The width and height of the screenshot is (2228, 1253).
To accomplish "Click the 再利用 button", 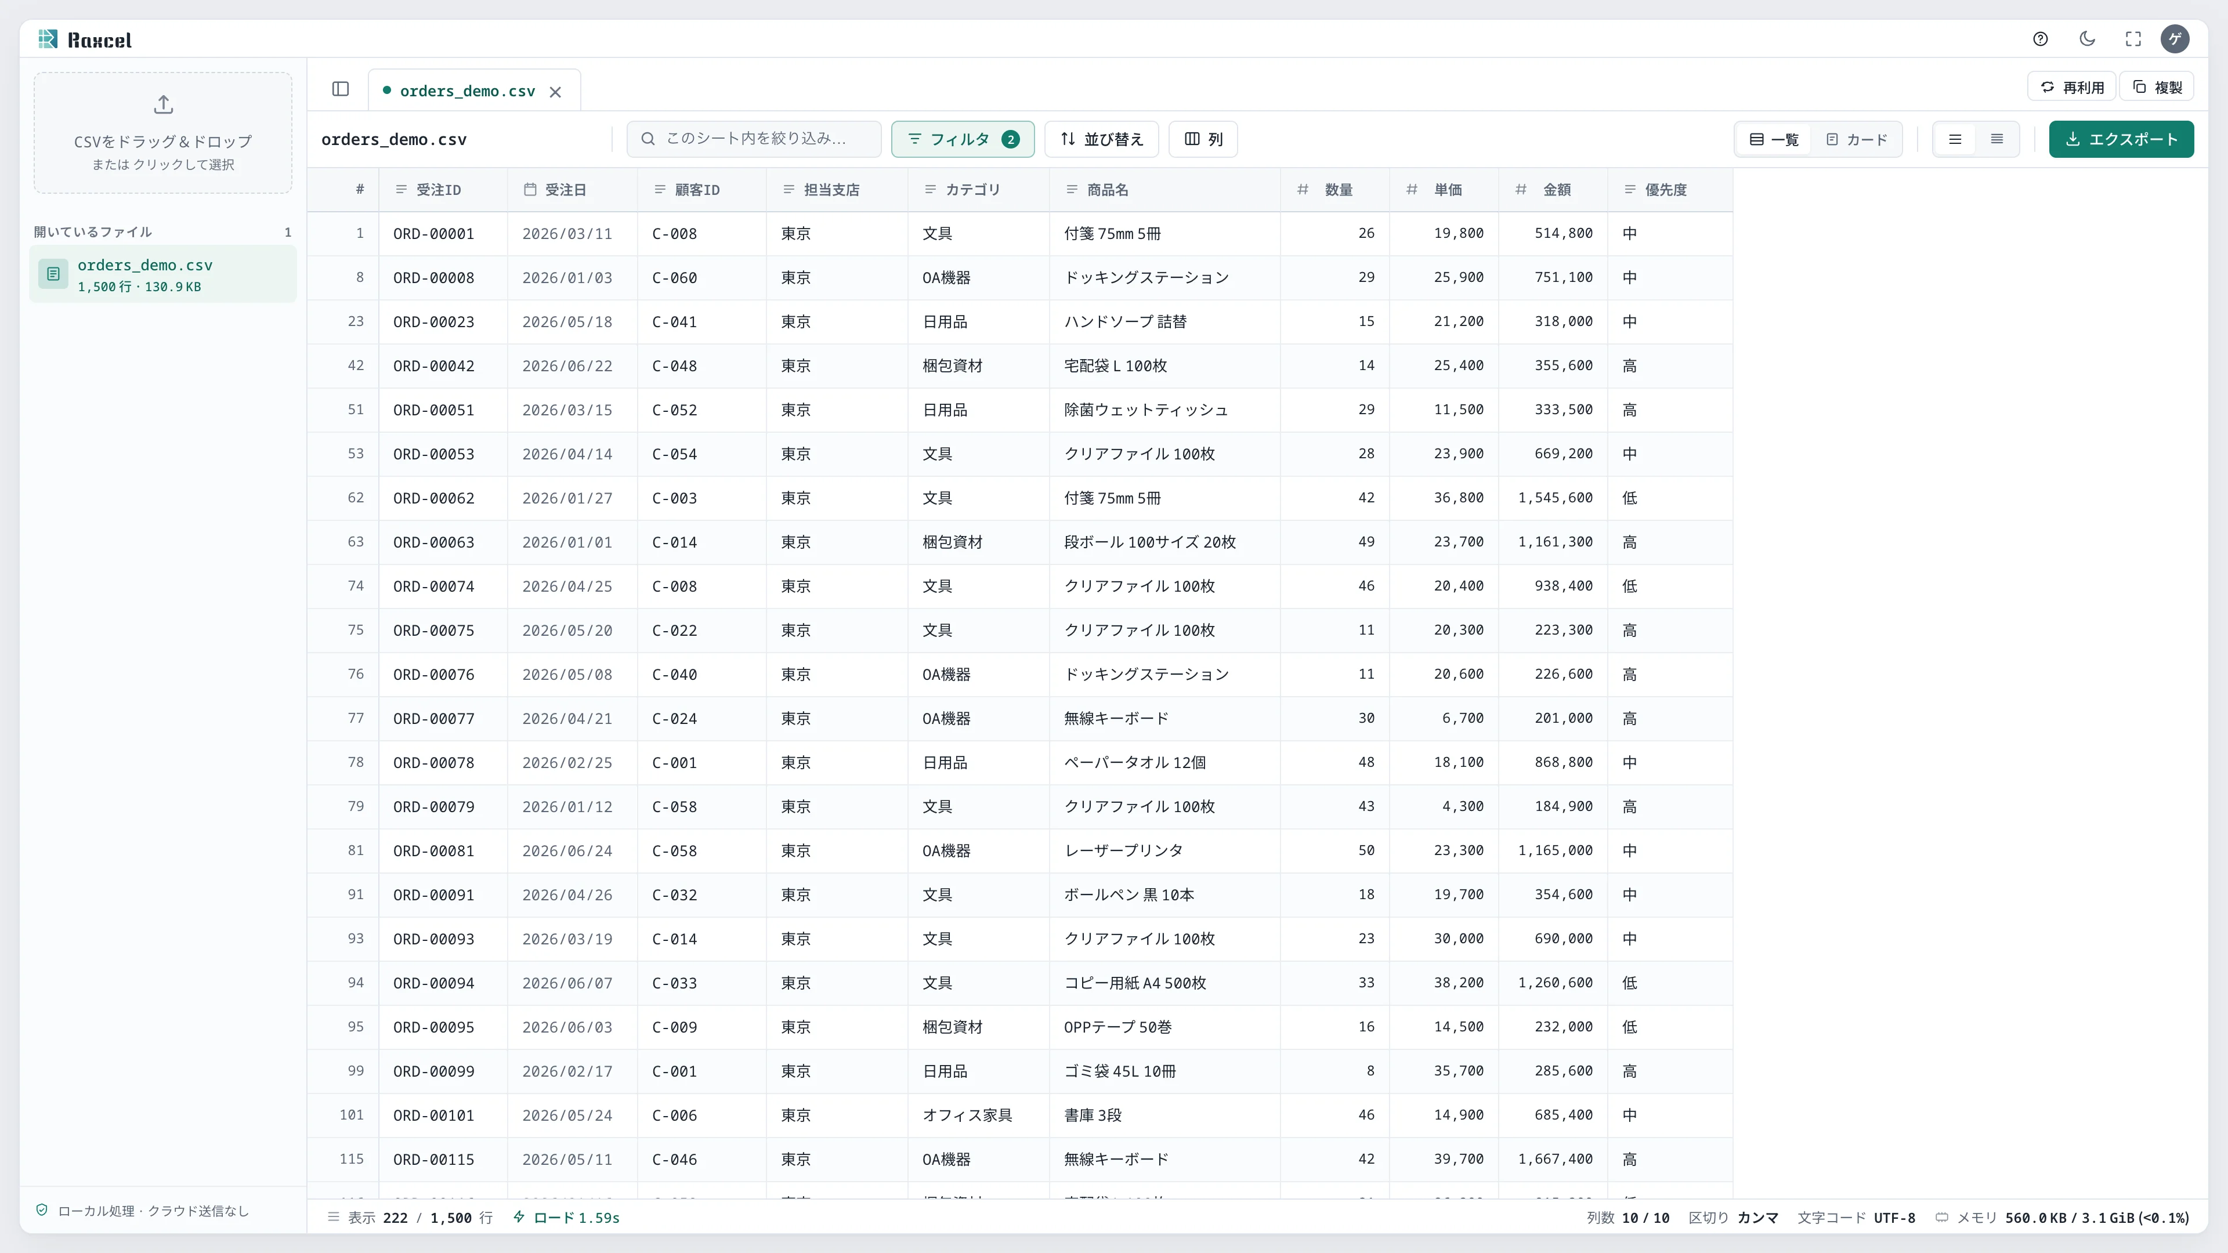I will tap(2071, 88).
